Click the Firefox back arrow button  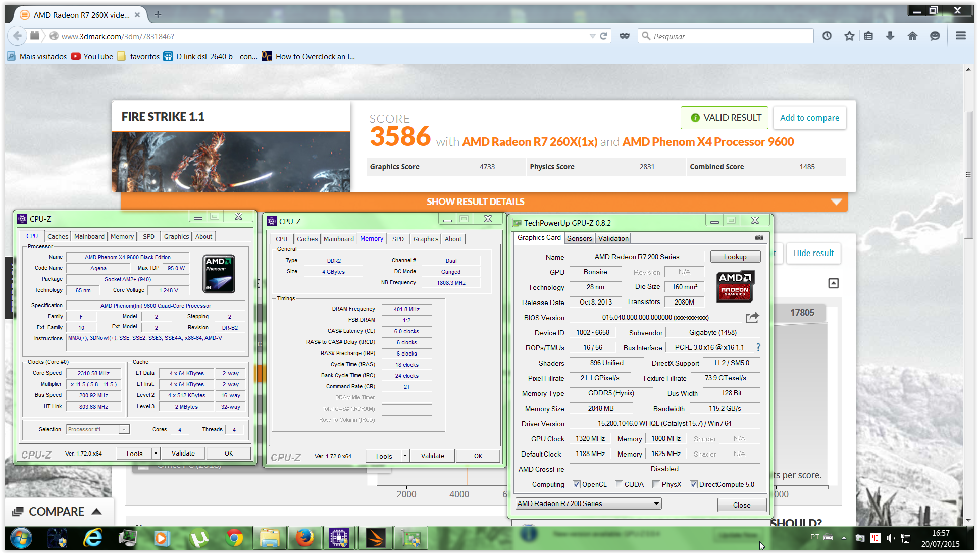pos(18,36)
